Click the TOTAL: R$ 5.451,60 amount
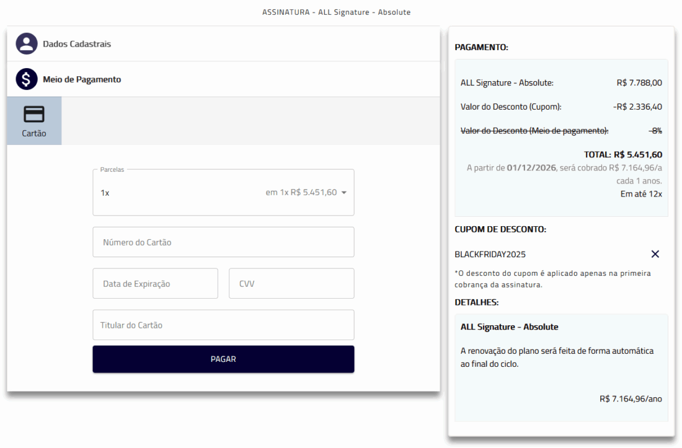This screenshot has width=682, height=448. tap(622, 154)
